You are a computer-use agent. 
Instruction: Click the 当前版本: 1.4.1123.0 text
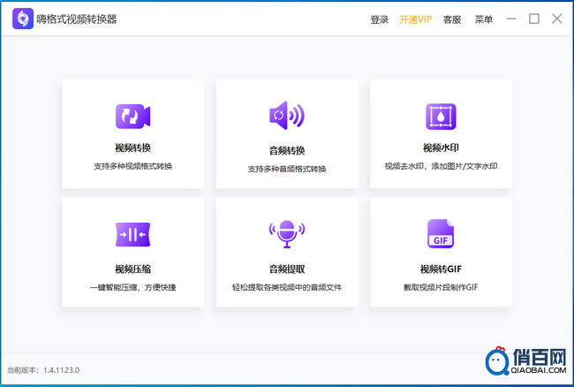point(43,370)
